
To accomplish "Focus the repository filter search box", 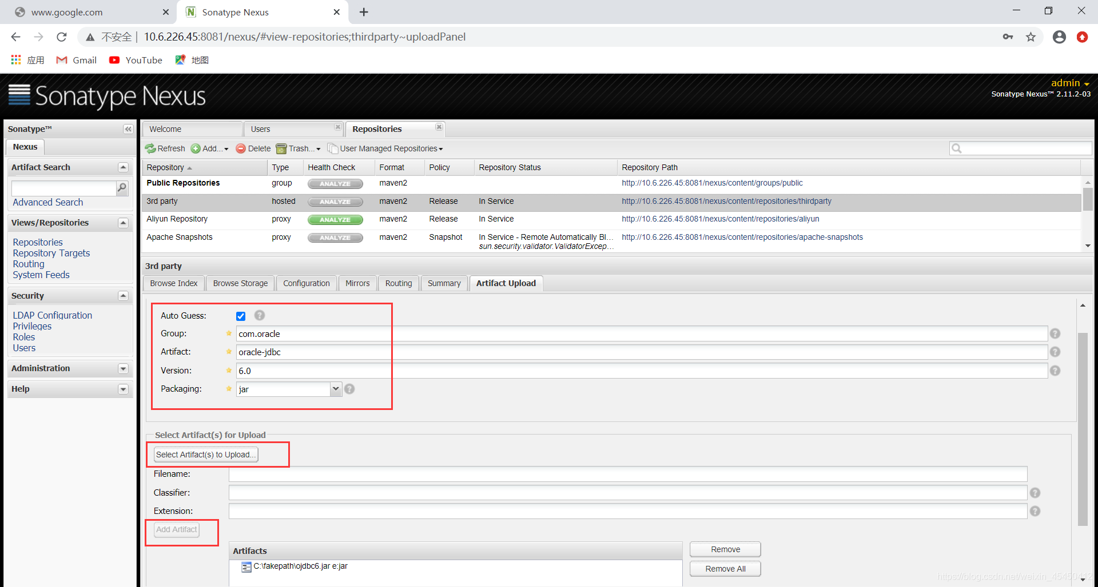I will click(x=1021, y=148).
